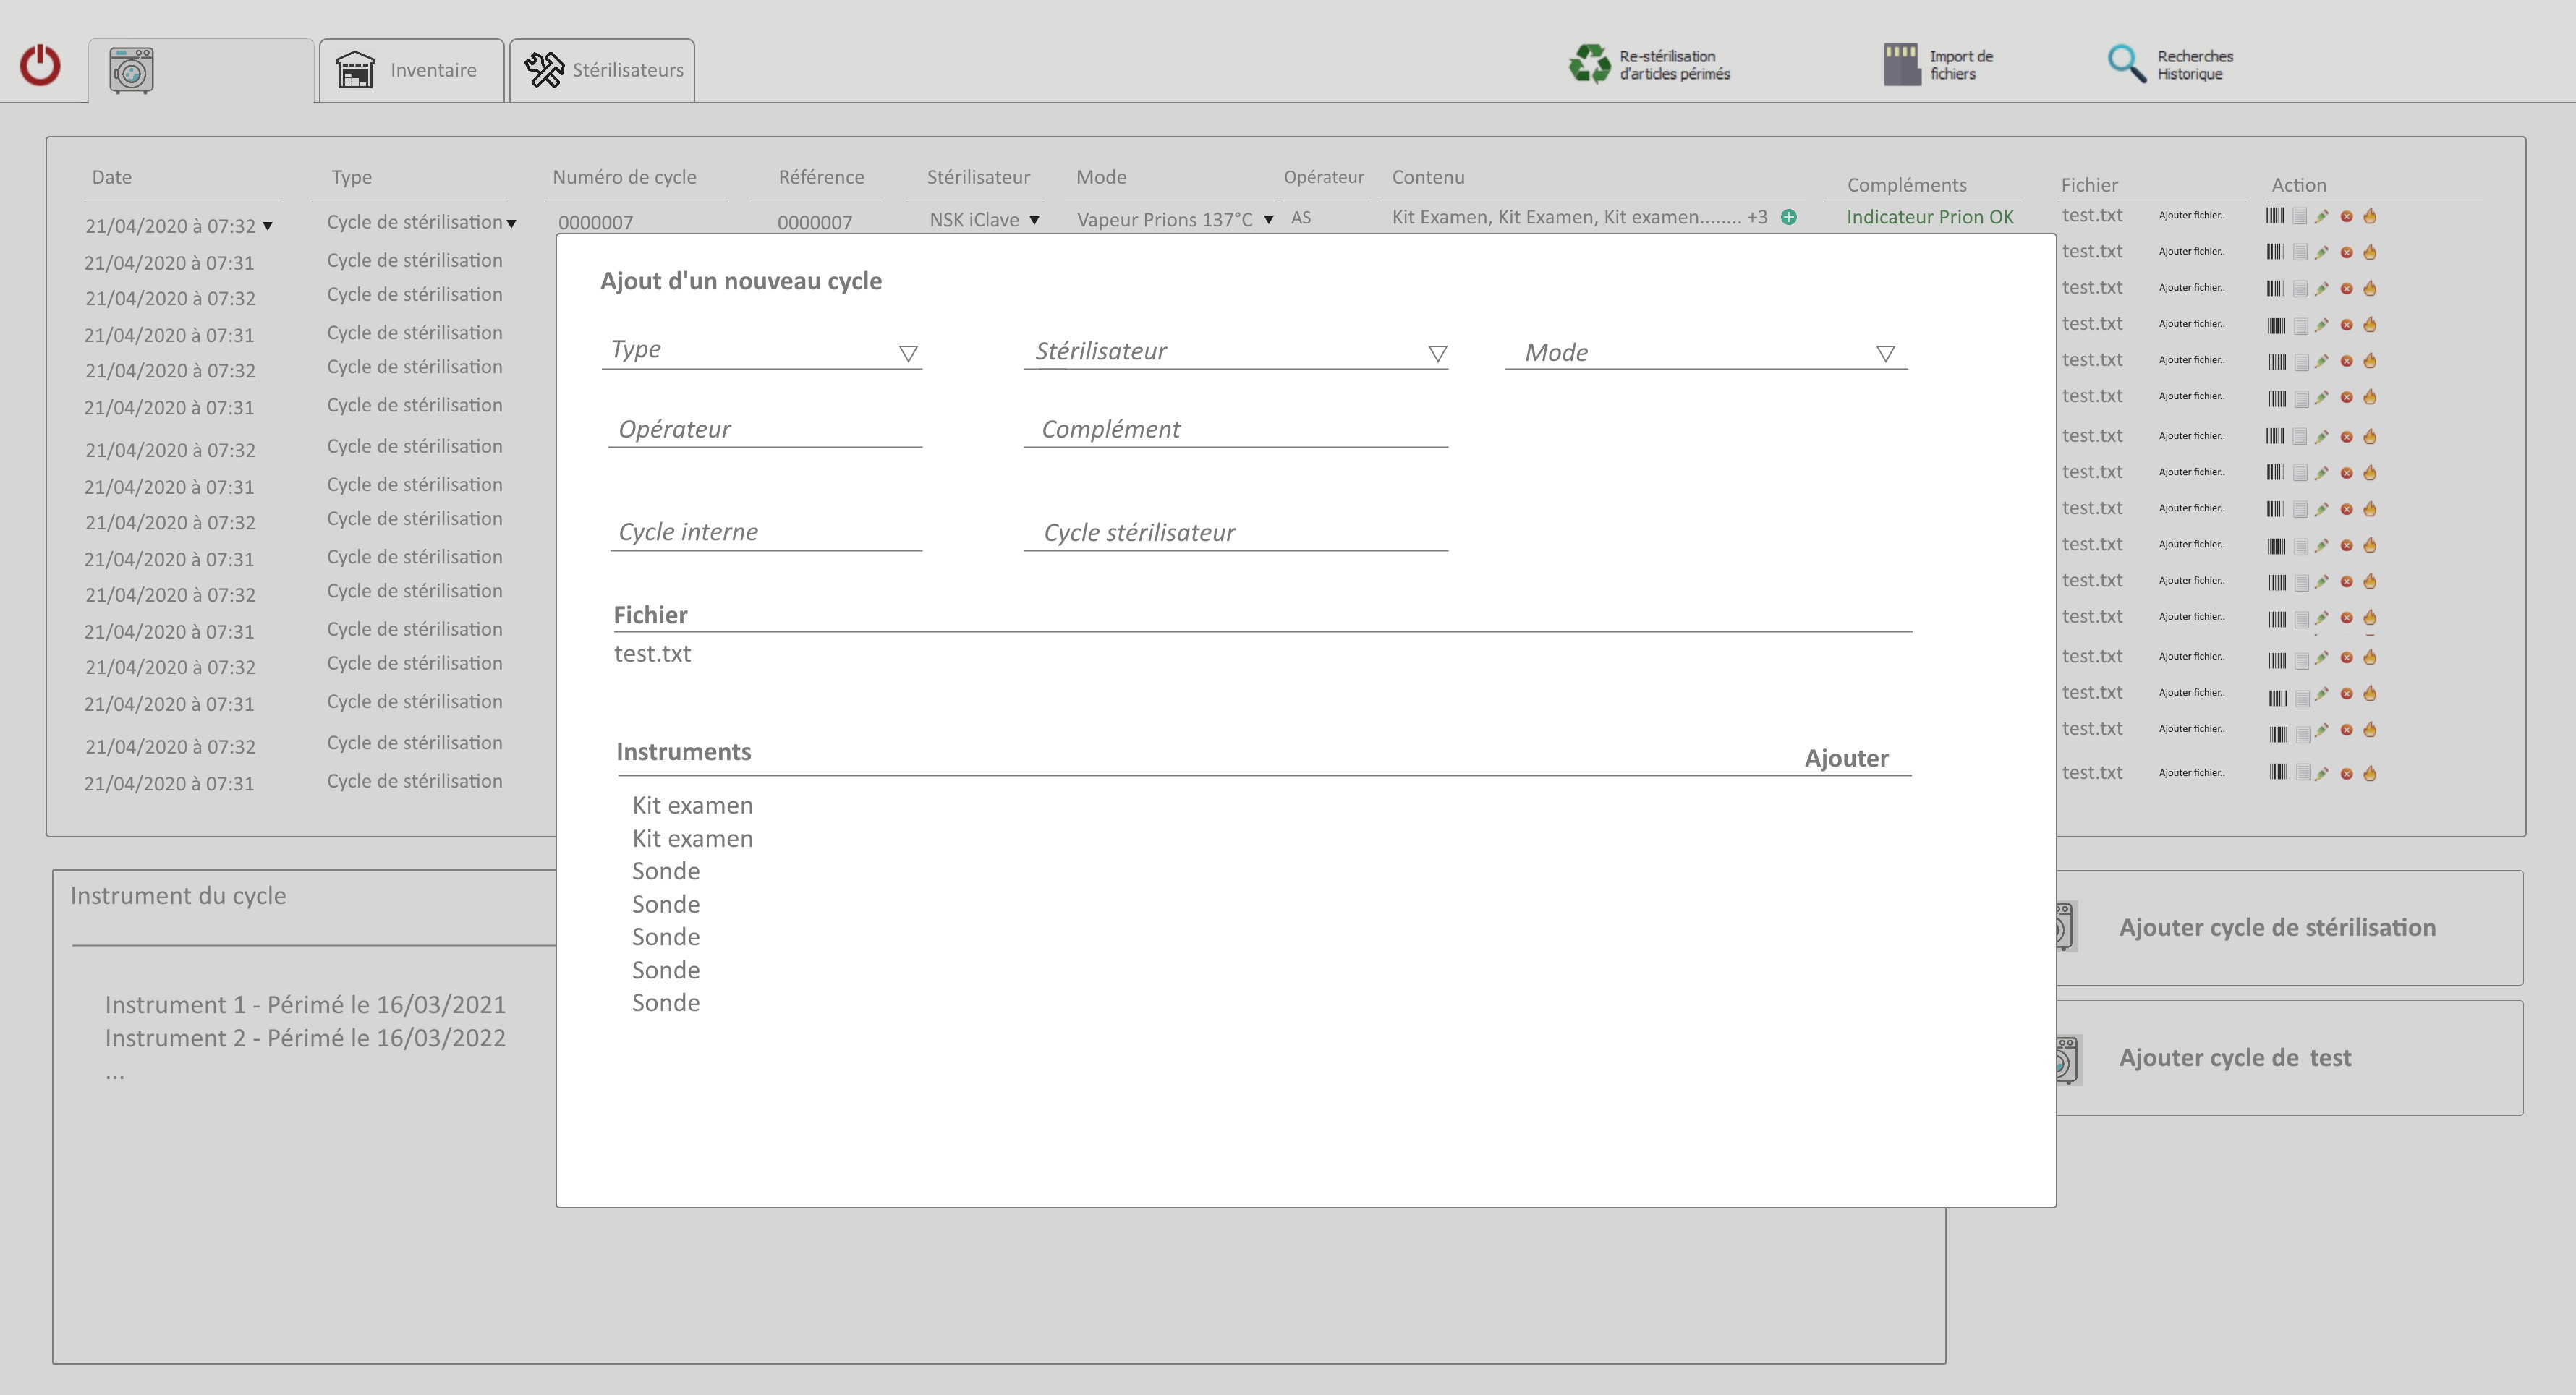Click washer icon beside Ajouter cycle de test
Screen dimensions: 2576x1395
[x=2069, y=1060]
